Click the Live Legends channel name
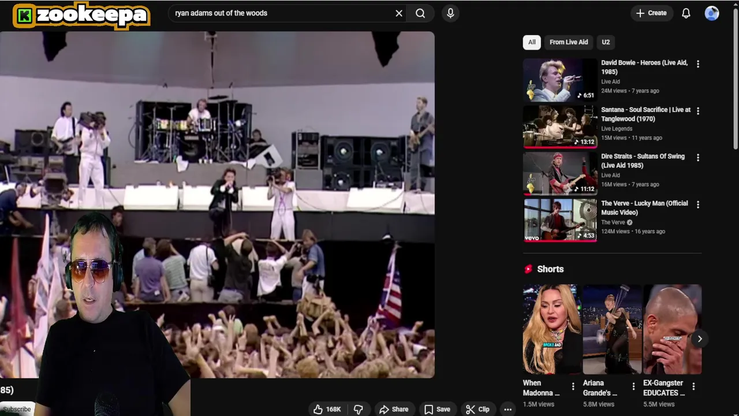Screen dimensions: 739x416 tap(617, 129)
